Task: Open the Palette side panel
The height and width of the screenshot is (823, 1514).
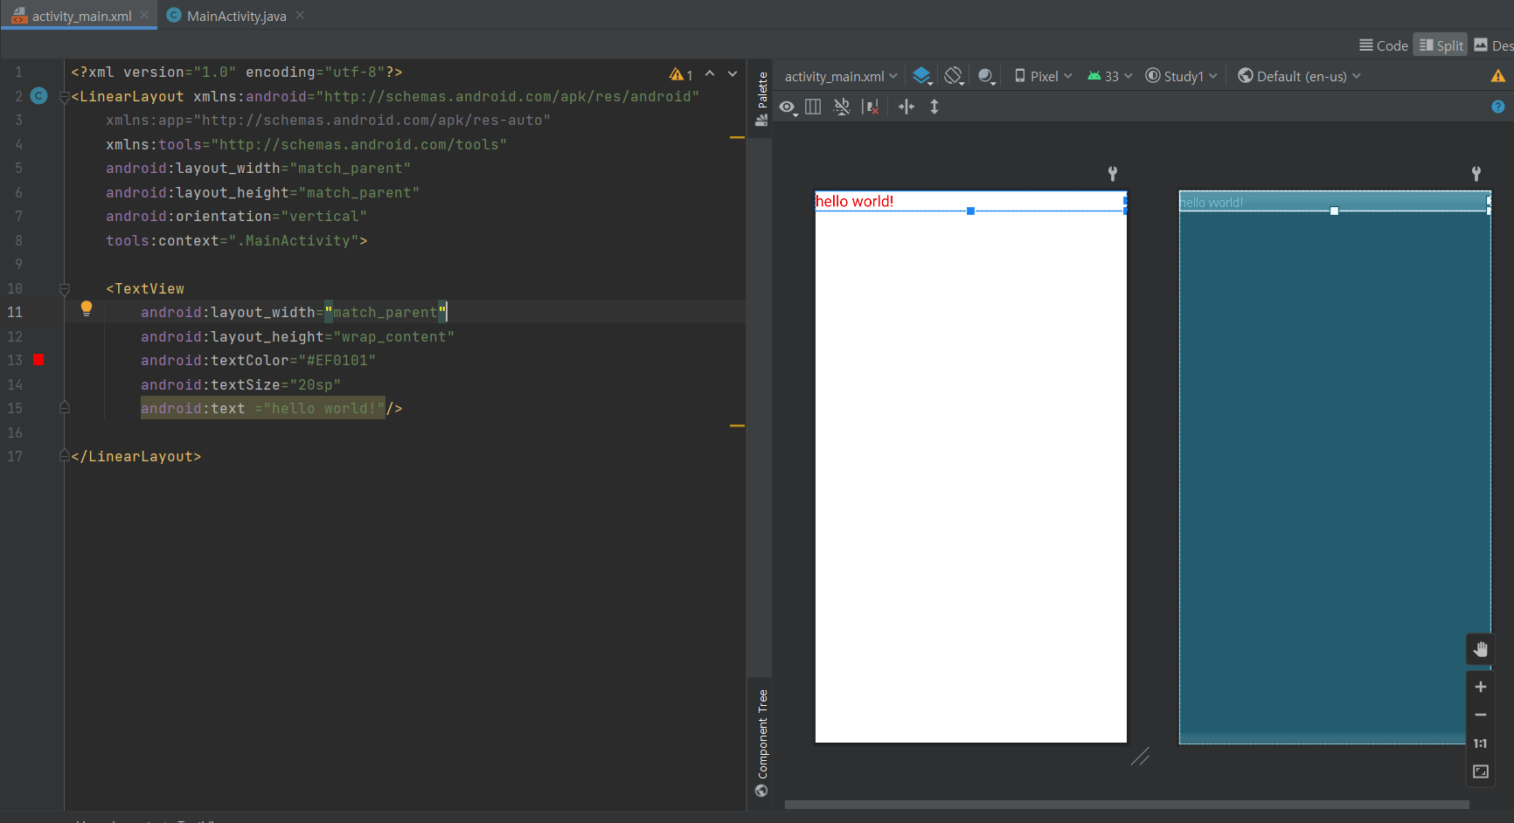Action: pos(762,99)
